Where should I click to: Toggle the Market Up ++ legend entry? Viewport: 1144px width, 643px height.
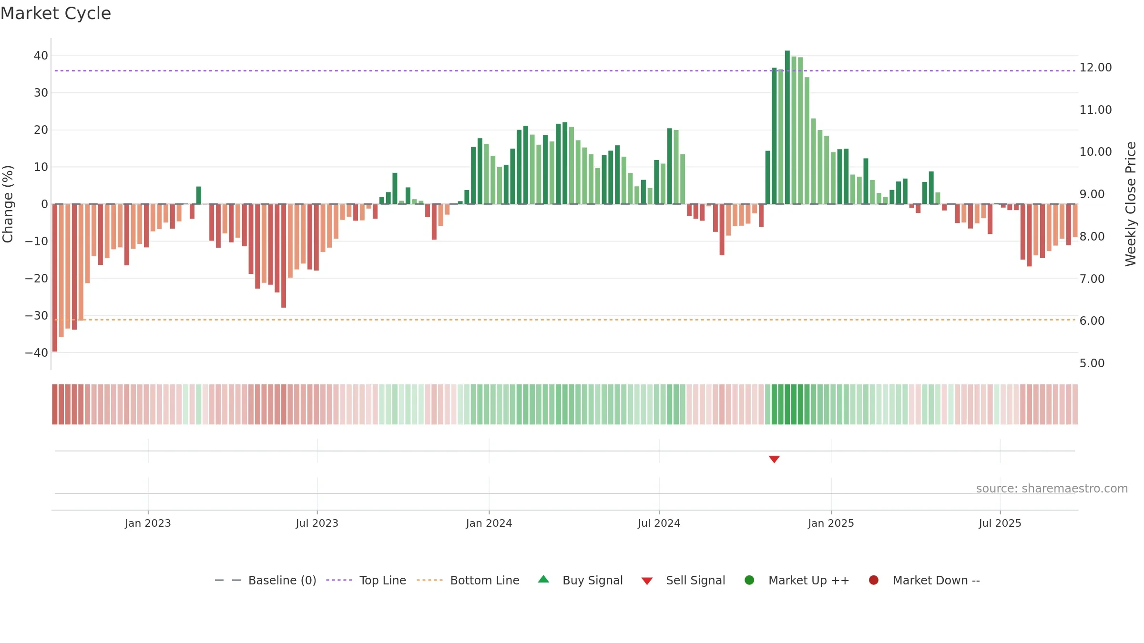(x=797, y=580)
